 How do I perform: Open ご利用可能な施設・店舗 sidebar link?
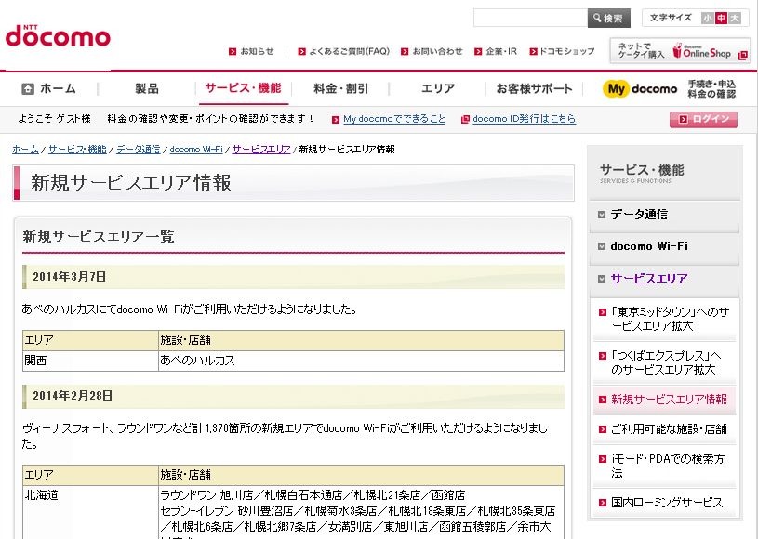tap(669, 429)
